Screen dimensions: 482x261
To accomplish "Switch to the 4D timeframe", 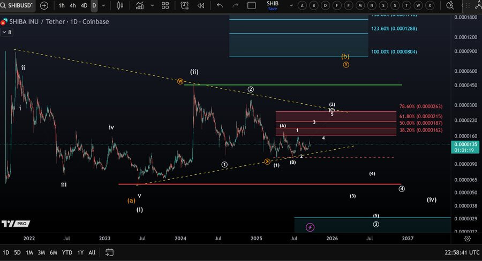I will click(x=84, y=5).
